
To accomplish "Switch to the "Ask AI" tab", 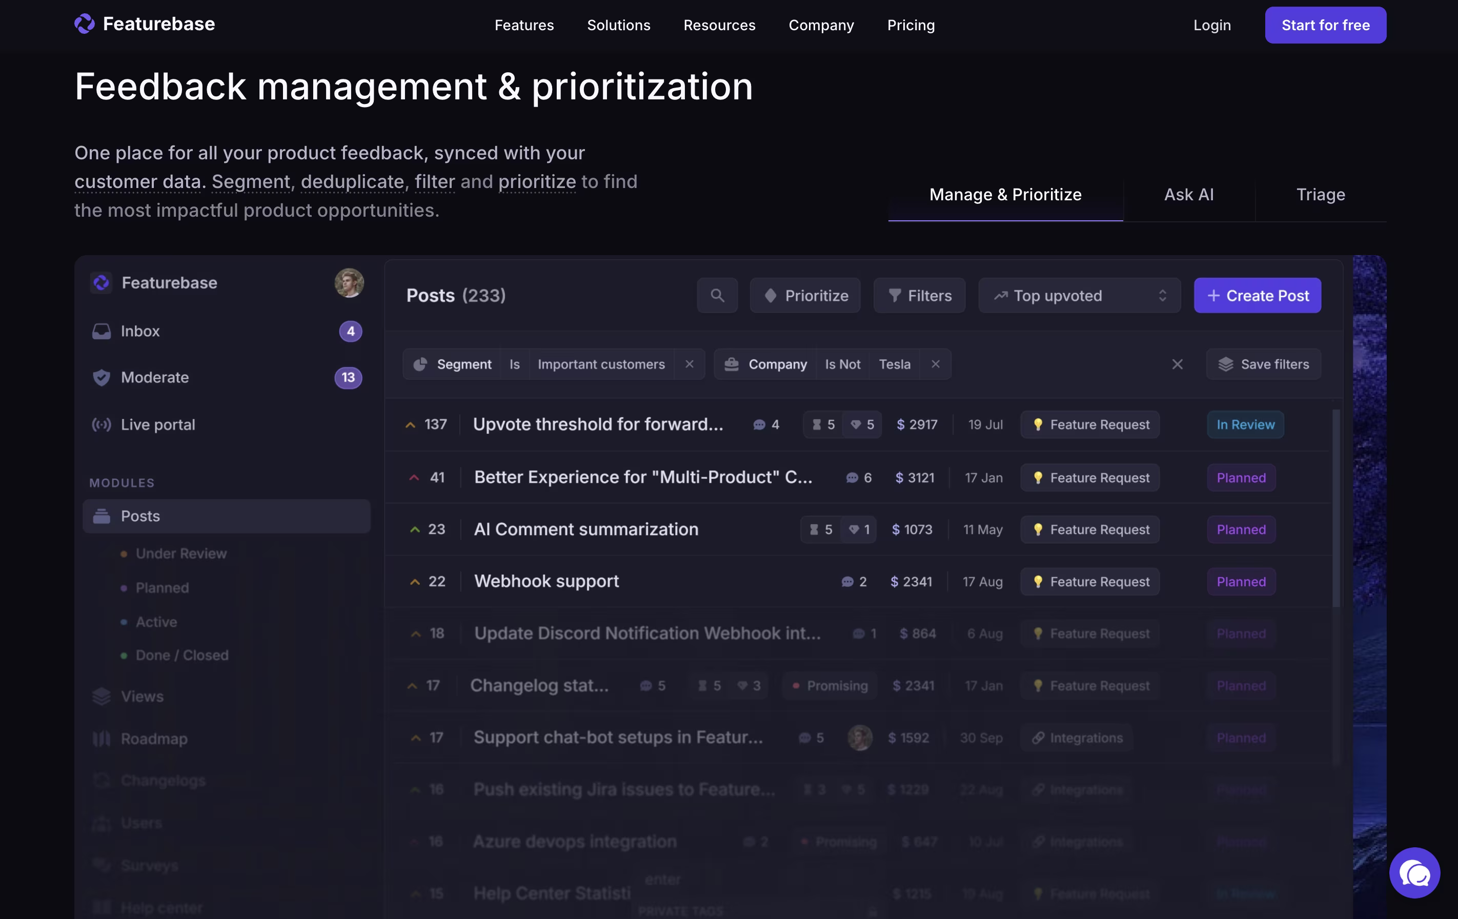I will click(x=1188, y=194).
